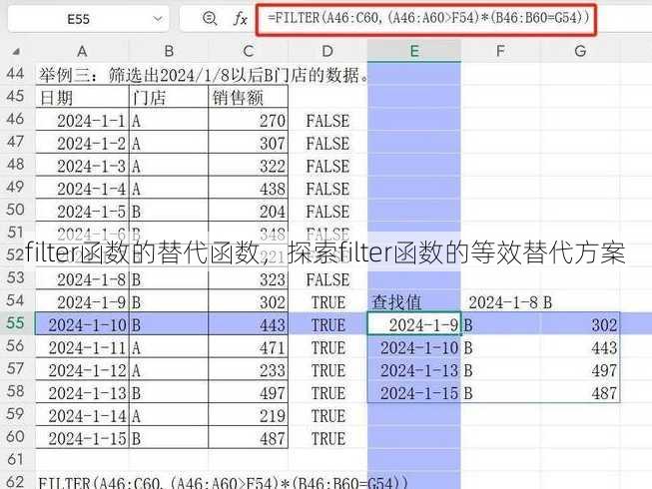
Task: Click column A cell 2024-1-14
Action: [82, 416]
